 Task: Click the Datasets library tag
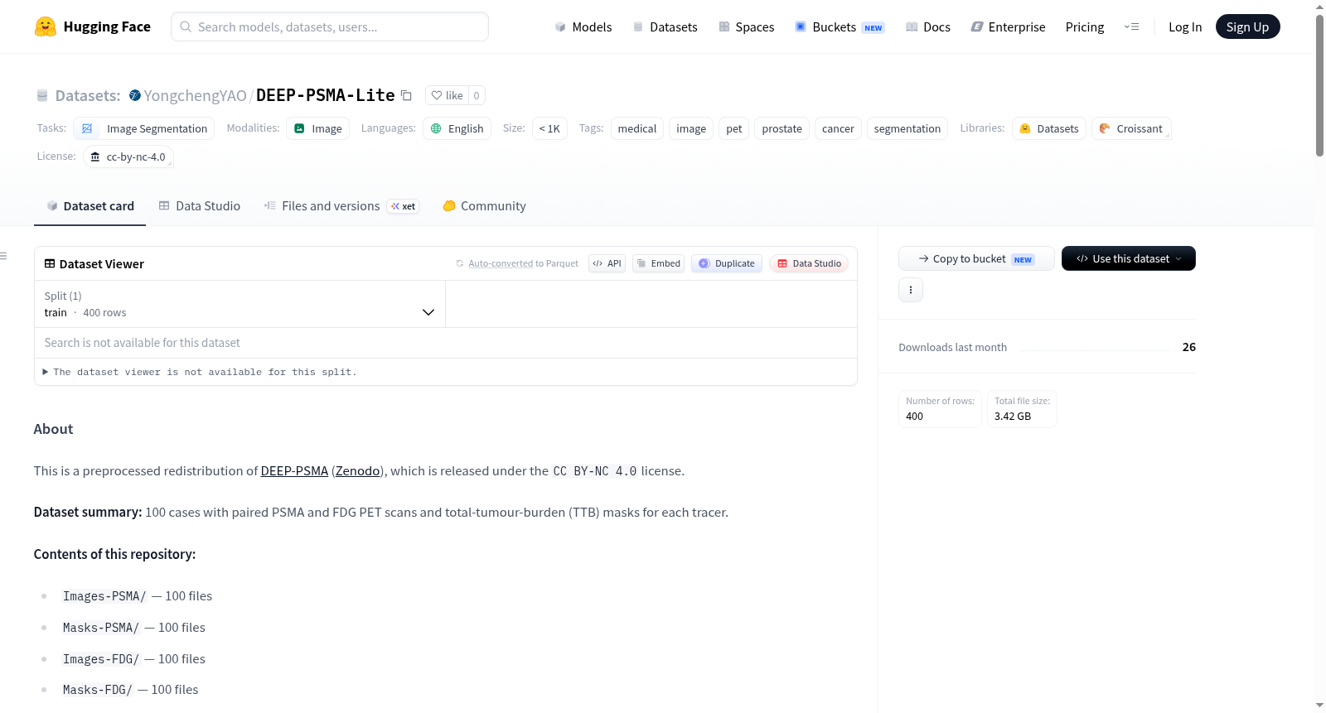click(x=1049, y=128)
